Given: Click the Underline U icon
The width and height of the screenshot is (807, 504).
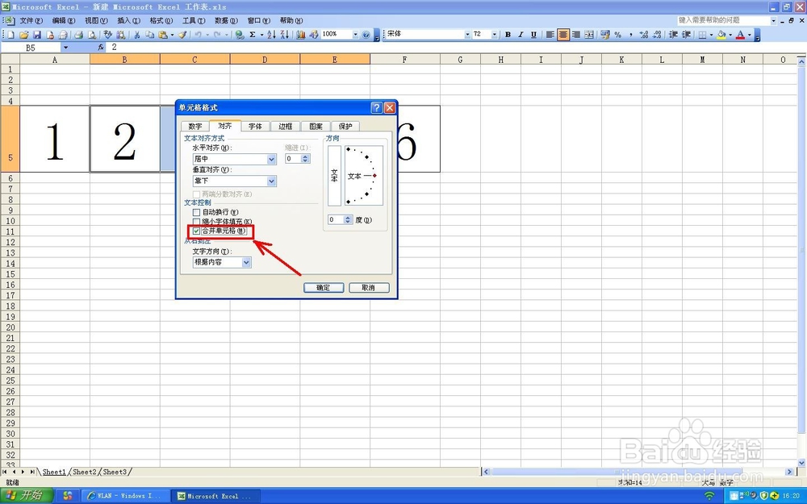Looking at the screenshot, I should (x=533, y=35).
